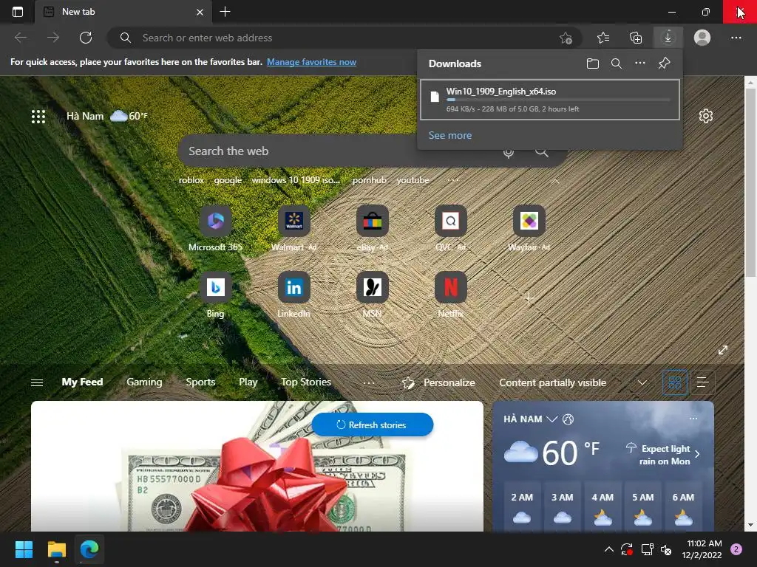757x567 pixels.
Task: Click Hà Nam weather 60°F widget
Action: point(106,116)
